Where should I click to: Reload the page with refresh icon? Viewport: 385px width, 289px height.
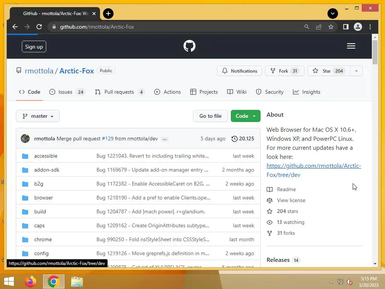[39, 27]
